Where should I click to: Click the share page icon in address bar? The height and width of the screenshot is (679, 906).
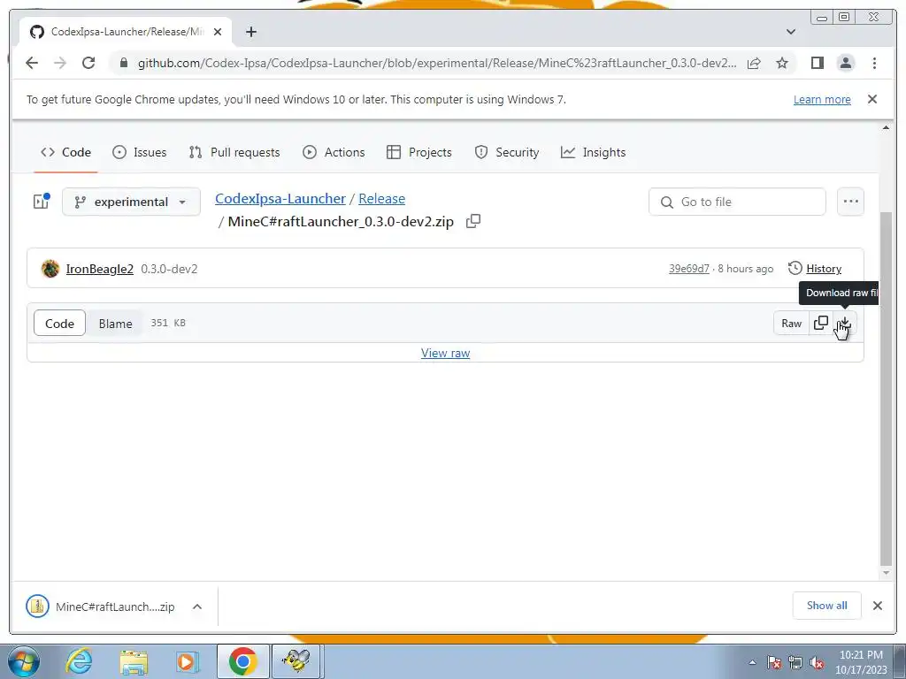pos(754,63)
